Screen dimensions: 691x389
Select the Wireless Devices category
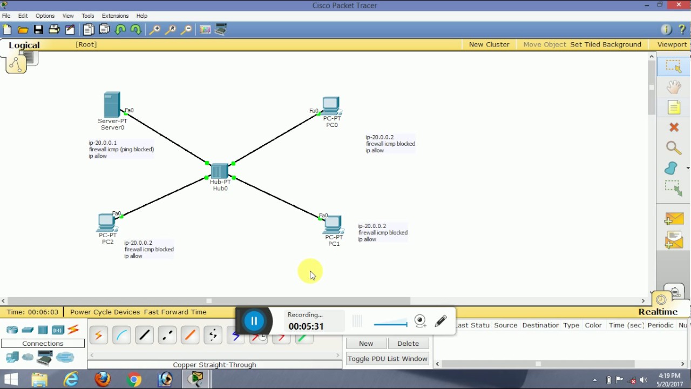(x=58, y=330)
